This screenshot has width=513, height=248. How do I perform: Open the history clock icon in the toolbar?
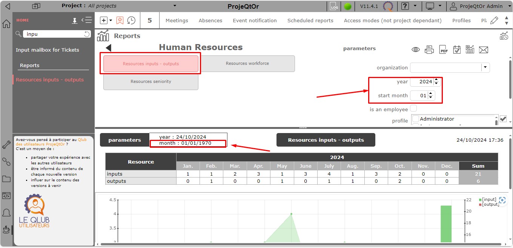coord(131,20)
